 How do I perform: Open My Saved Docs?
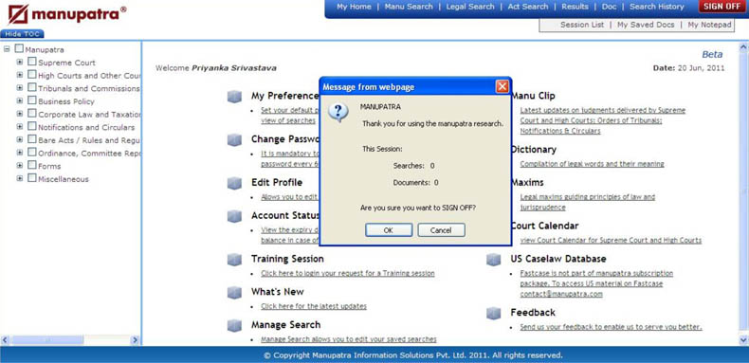646,25
